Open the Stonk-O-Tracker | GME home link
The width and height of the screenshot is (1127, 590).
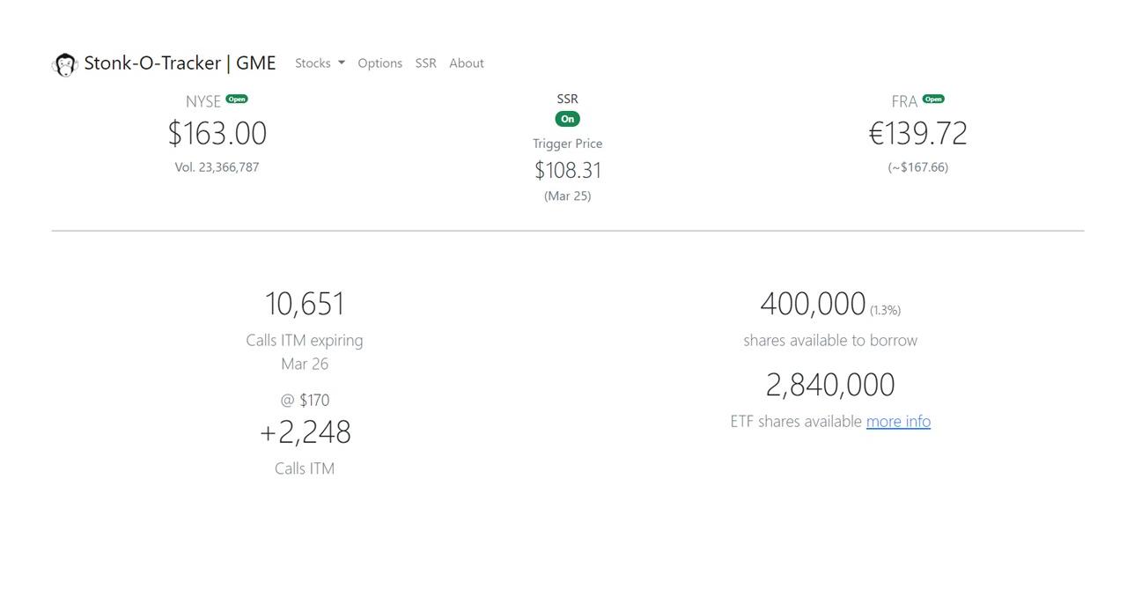pyautogui.click(x=180, y=63)
